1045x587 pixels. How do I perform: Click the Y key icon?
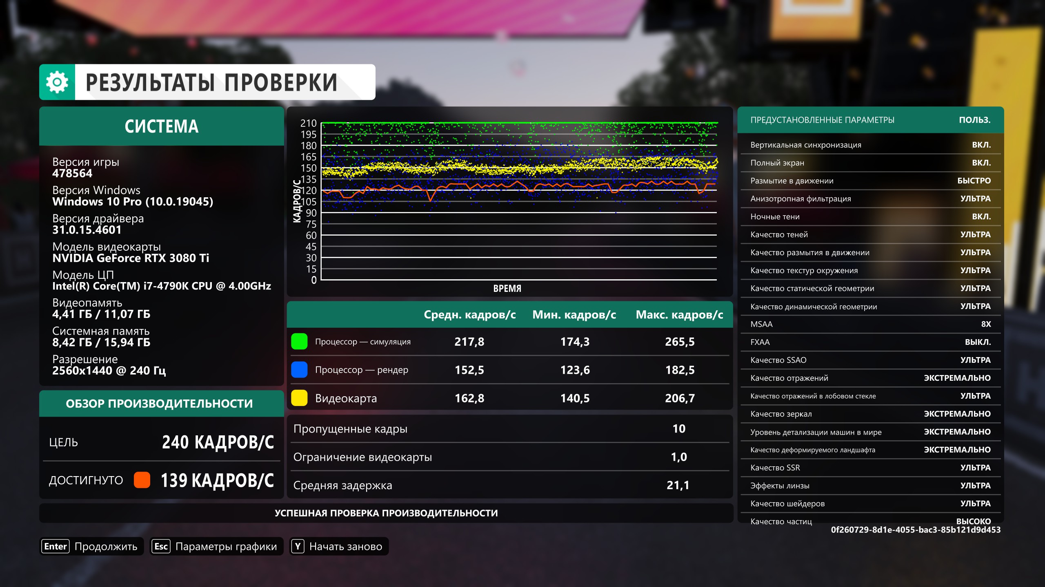click(298, 546)
